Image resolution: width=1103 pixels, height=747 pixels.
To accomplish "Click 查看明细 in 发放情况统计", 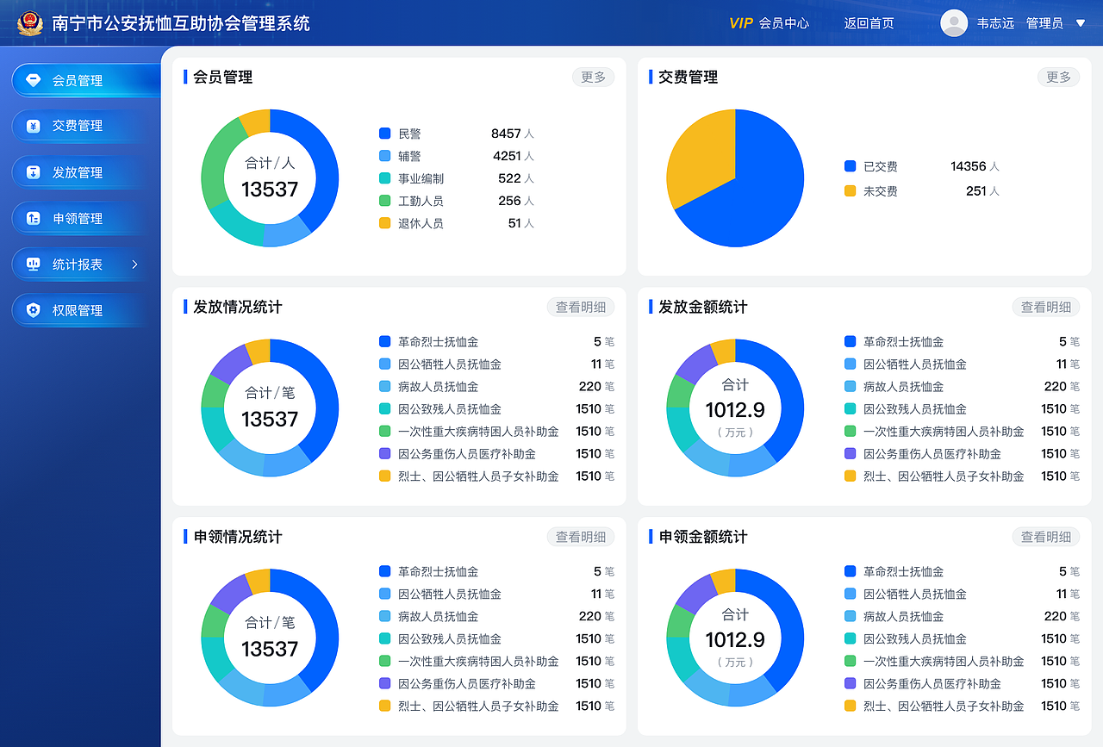I will [580, 307].
